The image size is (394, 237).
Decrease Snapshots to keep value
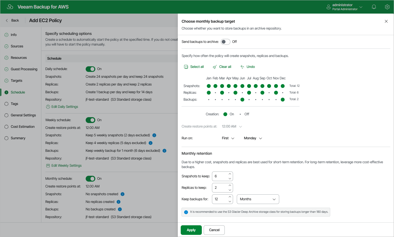point(230,179)
